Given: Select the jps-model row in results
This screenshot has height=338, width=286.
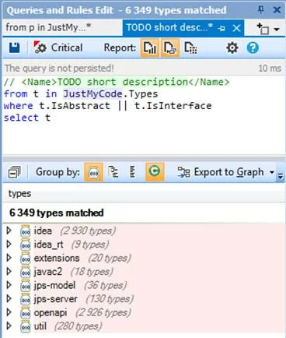Looking at the screenshot, I should pyautogui.click(x=144, y=285).
